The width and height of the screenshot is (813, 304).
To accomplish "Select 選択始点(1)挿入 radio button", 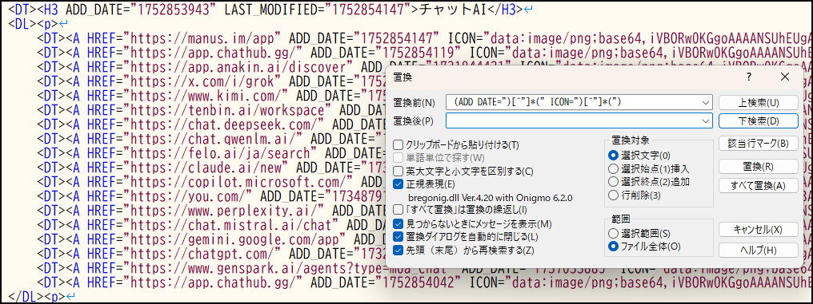I will (x=614, y=168).
